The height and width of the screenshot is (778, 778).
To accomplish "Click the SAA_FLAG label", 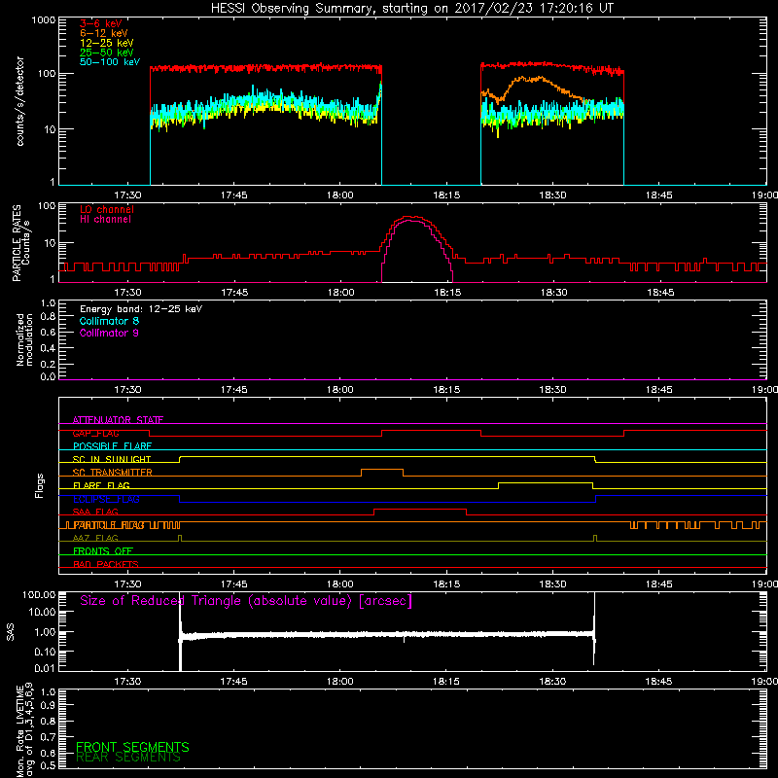I will pos(95,512).
